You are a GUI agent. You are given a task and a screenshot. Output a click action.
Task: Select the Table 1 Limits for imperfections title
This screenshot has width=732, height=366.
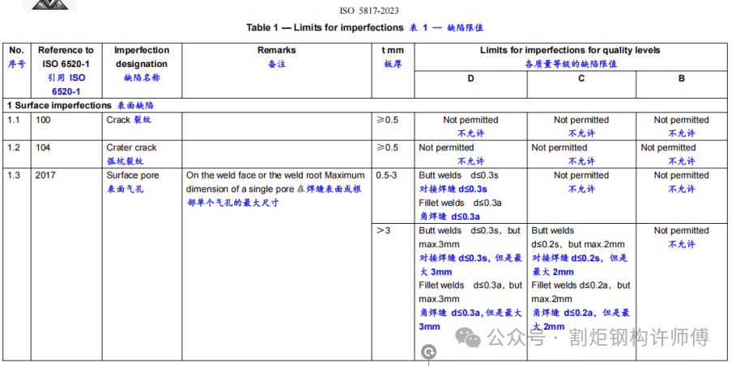coord(364,27)
